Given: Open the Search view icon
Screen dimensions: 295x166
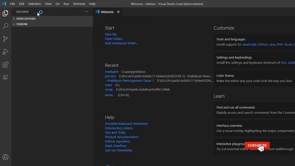Looking at the screenshot, I should pos(5,26).
